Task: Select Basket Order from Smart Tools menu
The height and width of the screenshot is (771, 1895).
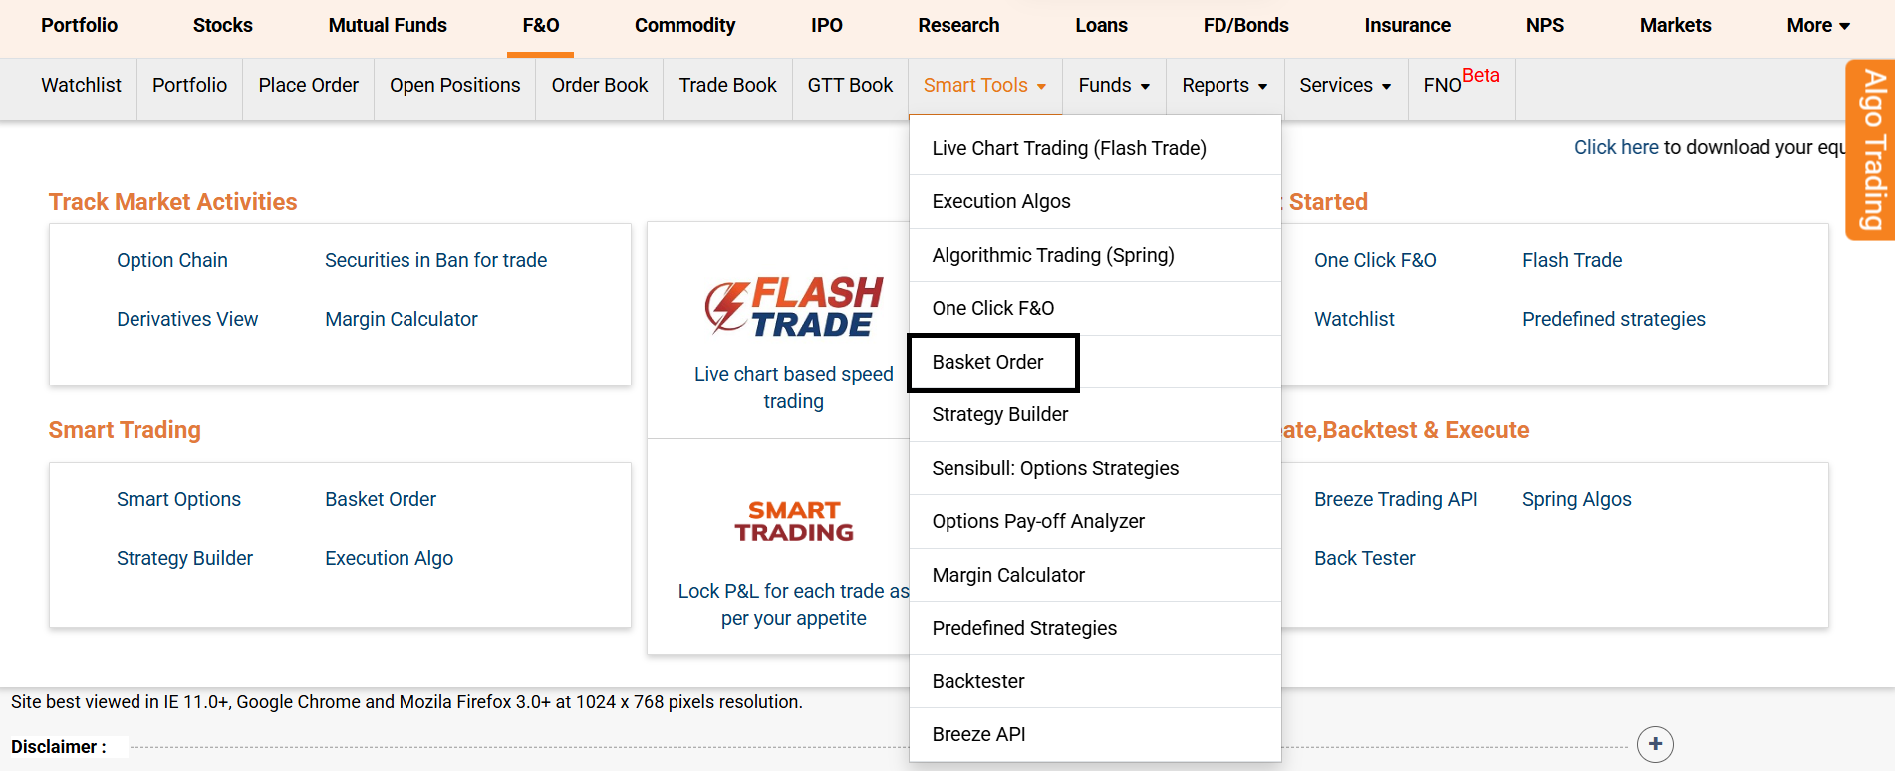Action: 987,362
